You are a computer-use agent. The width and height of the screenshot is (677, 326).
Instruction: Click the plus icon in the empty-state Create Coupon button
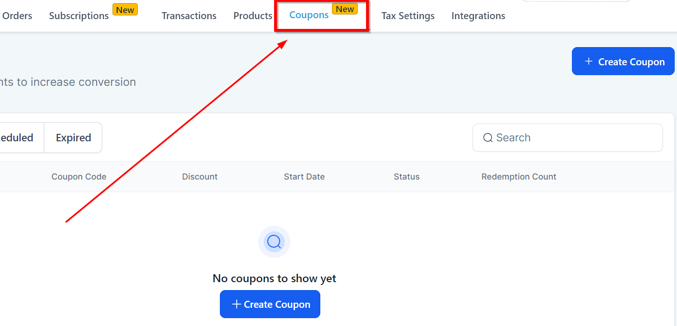point(236,305)
